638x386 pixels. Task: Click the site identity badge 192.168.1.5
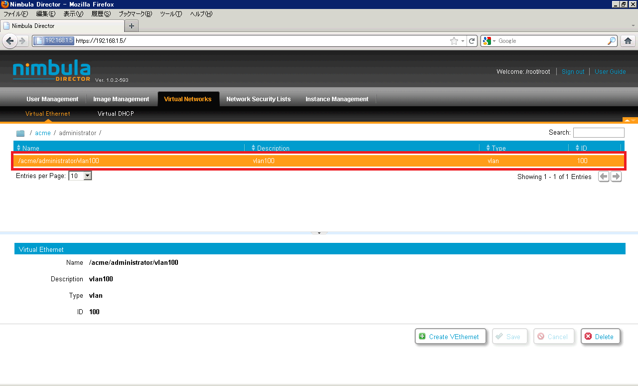click(54, 41)
